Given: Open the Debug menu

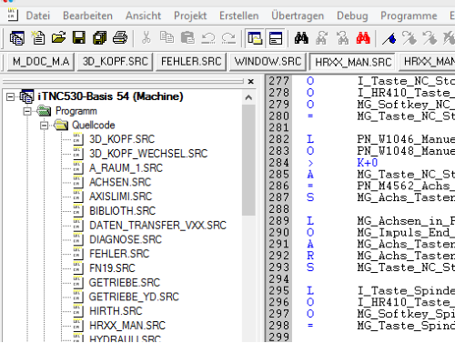Looking at the screenshot, I should [352, 15].
